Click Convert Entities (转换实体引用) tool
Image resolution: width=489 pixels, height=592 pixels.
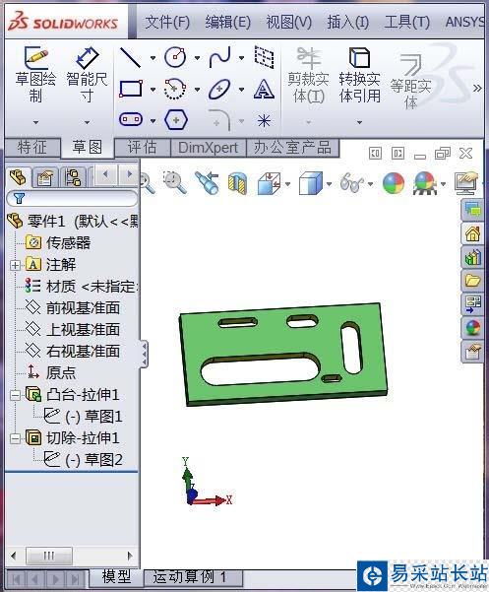[x=360, y=75]
